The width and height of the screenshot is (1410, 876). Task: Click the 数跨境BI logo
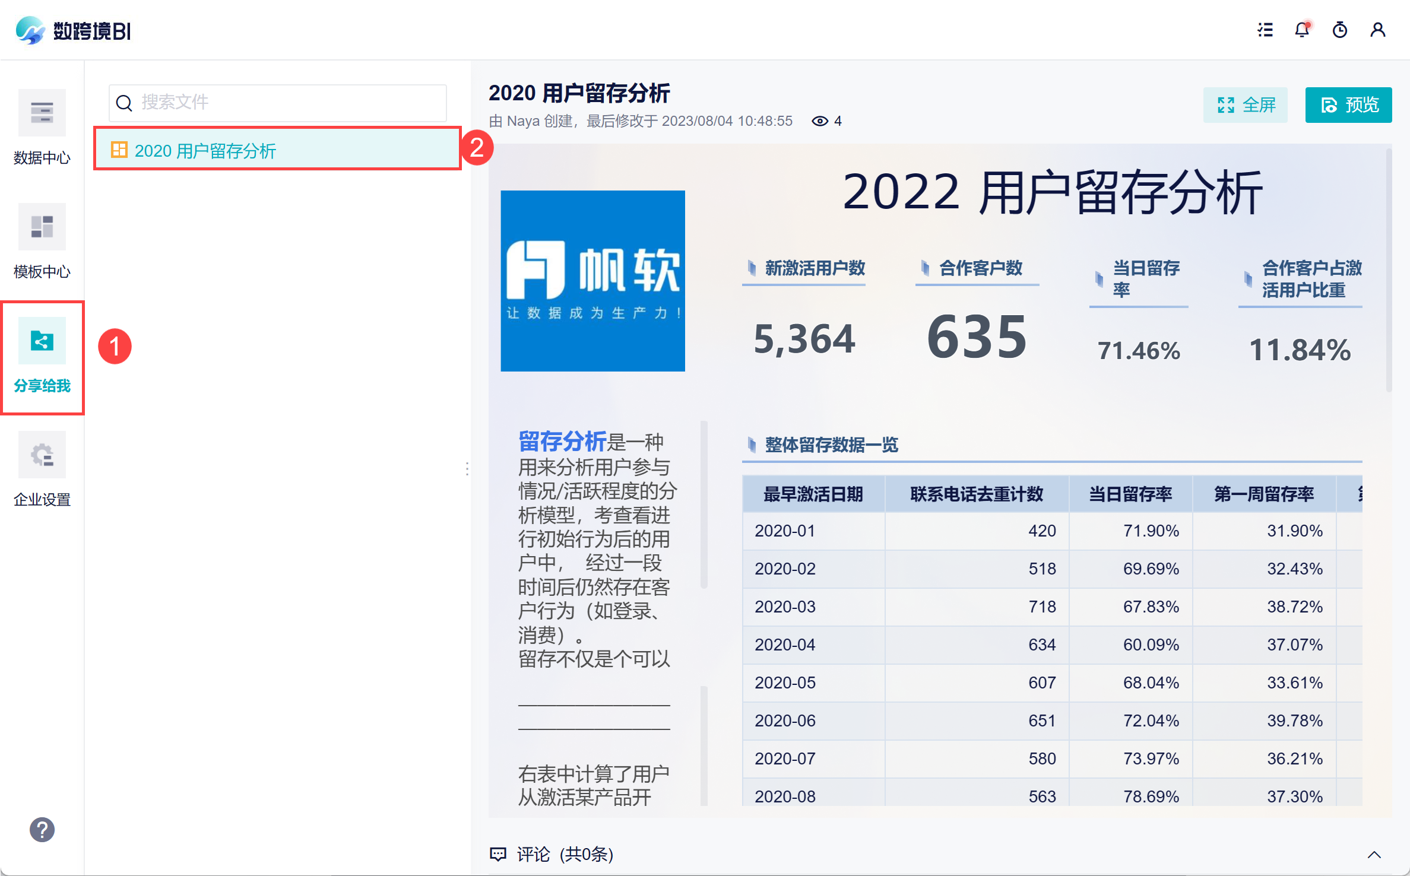74,31
